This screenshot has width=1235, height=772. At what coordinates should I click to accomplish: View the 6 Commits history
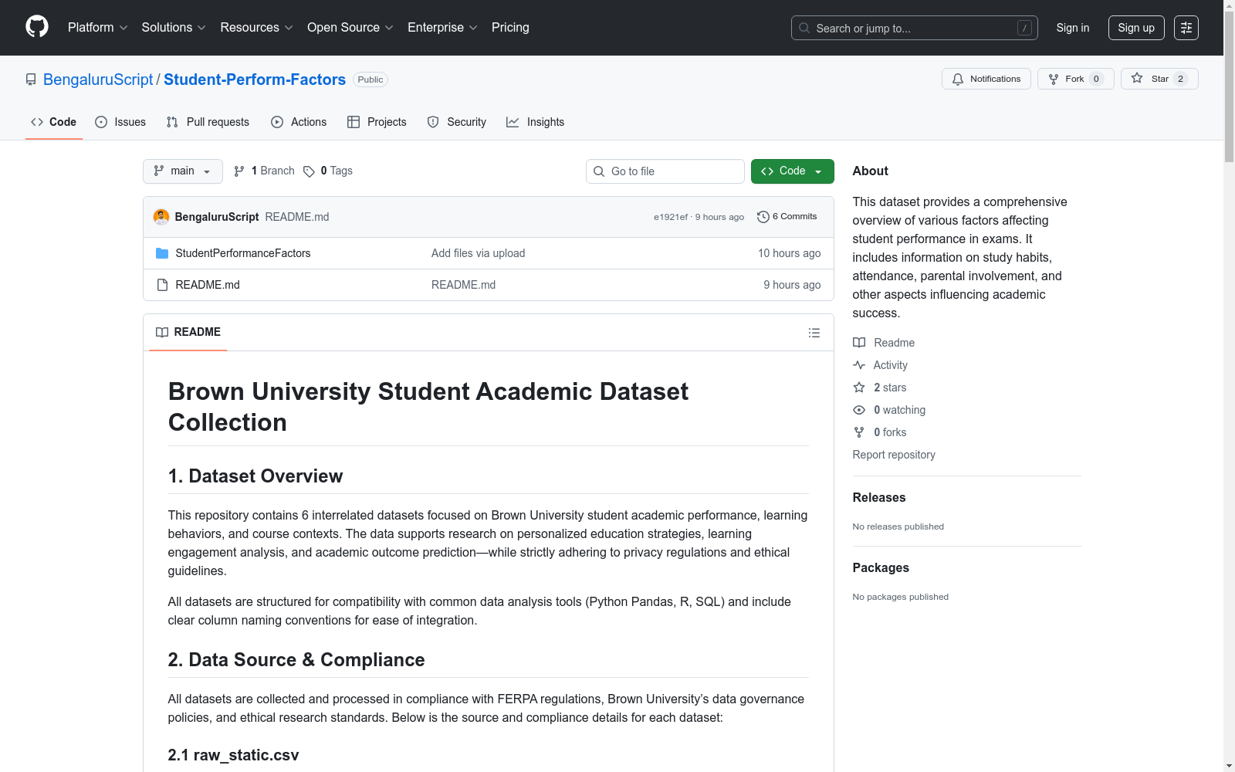pyautogui.click(x=787, y=217)
